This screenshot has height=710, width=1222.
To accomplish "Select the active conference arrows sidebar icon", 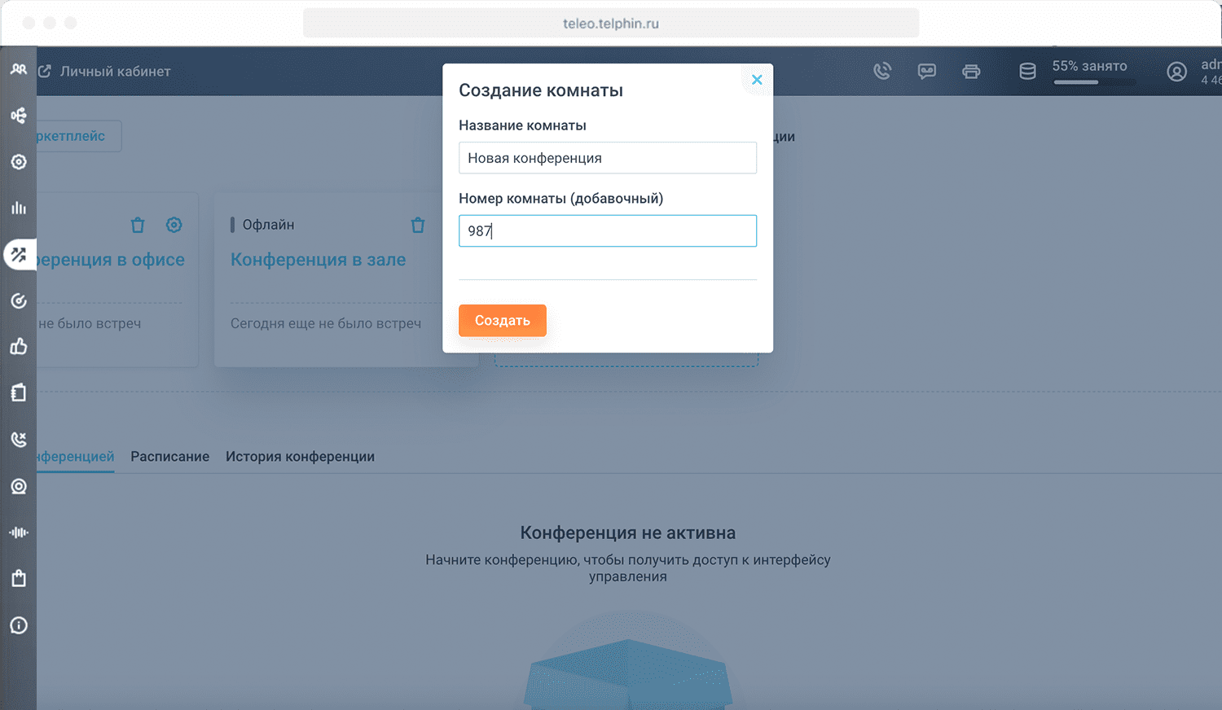I will 19,255.
